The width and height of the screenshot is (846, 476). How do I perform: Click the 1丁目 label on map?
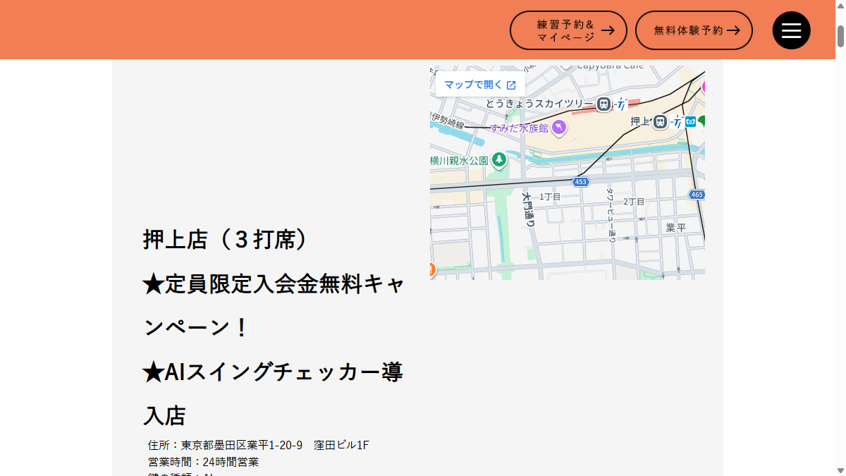pos(550,197)
